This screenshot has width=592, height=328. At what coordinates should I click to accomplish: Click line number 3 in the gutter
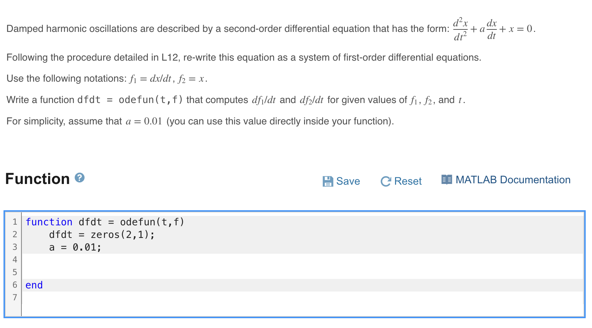point(15,247)
